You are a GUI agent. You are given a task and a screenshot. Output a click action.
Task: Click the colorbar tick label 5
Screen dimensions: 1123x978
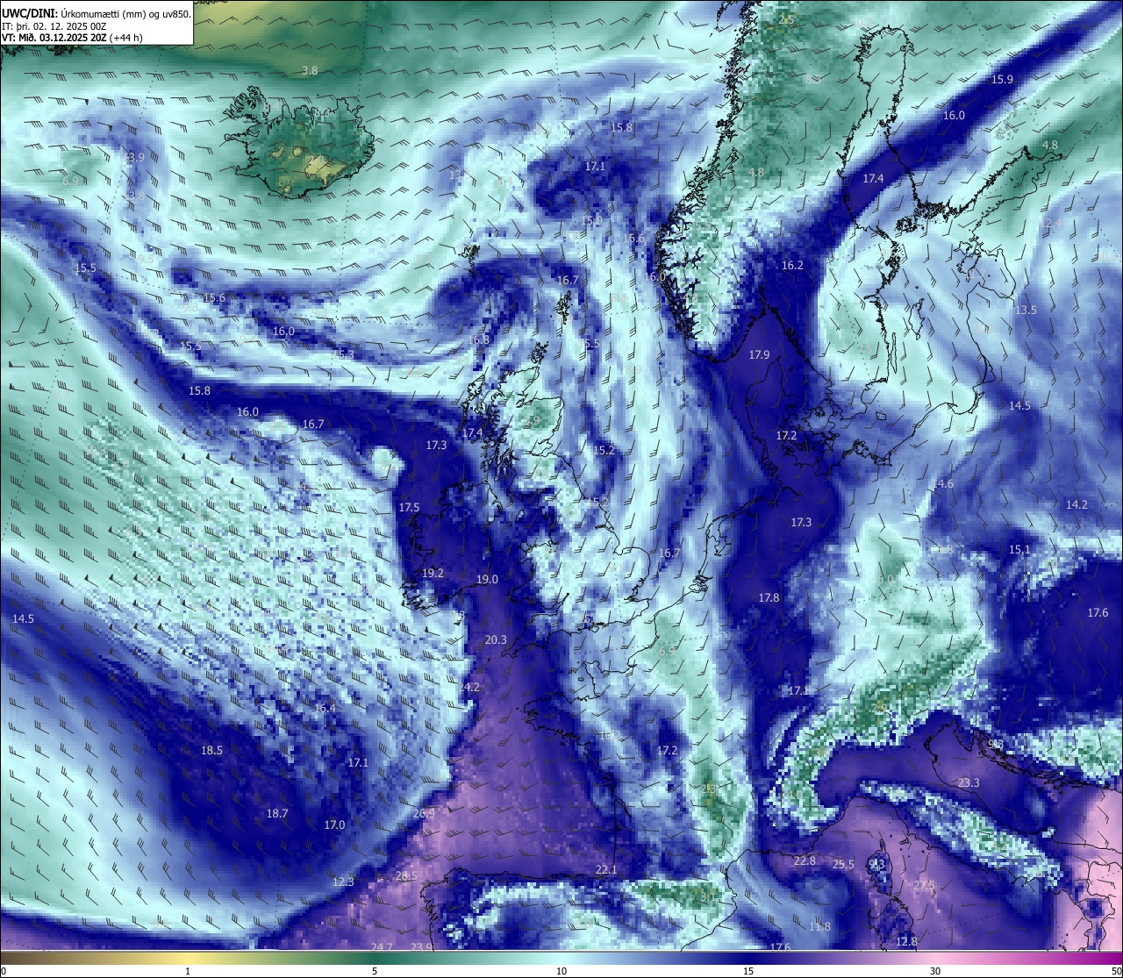click(375, 970)
